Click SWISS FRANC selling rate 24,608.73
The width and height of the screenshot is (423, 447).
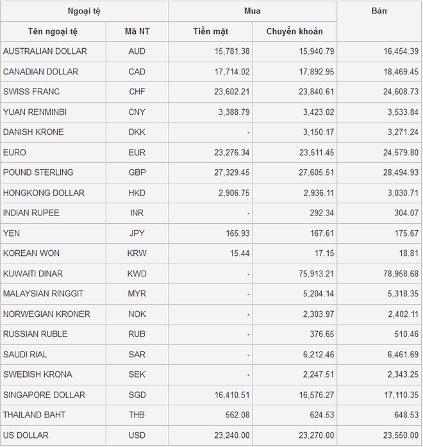395,92
